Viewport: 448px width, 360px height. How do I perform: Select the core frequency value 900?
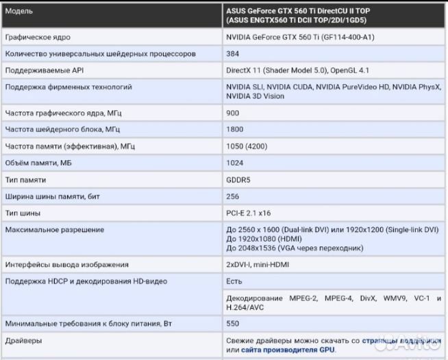pyautogui.click(x=233, y=113)
